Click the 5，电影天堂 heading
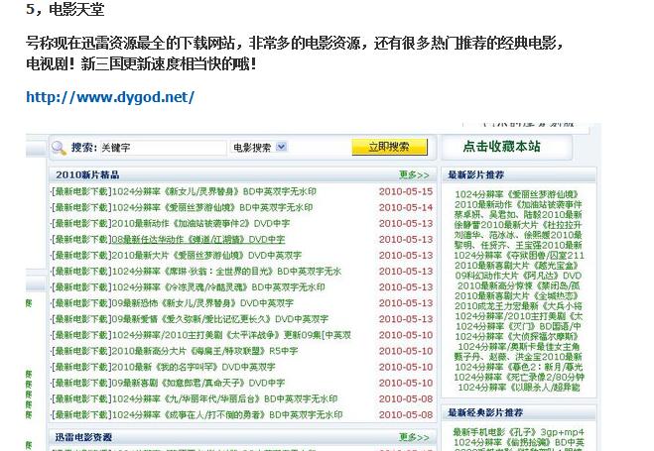The width and height of the screenshot is (654, 451). 65,9
